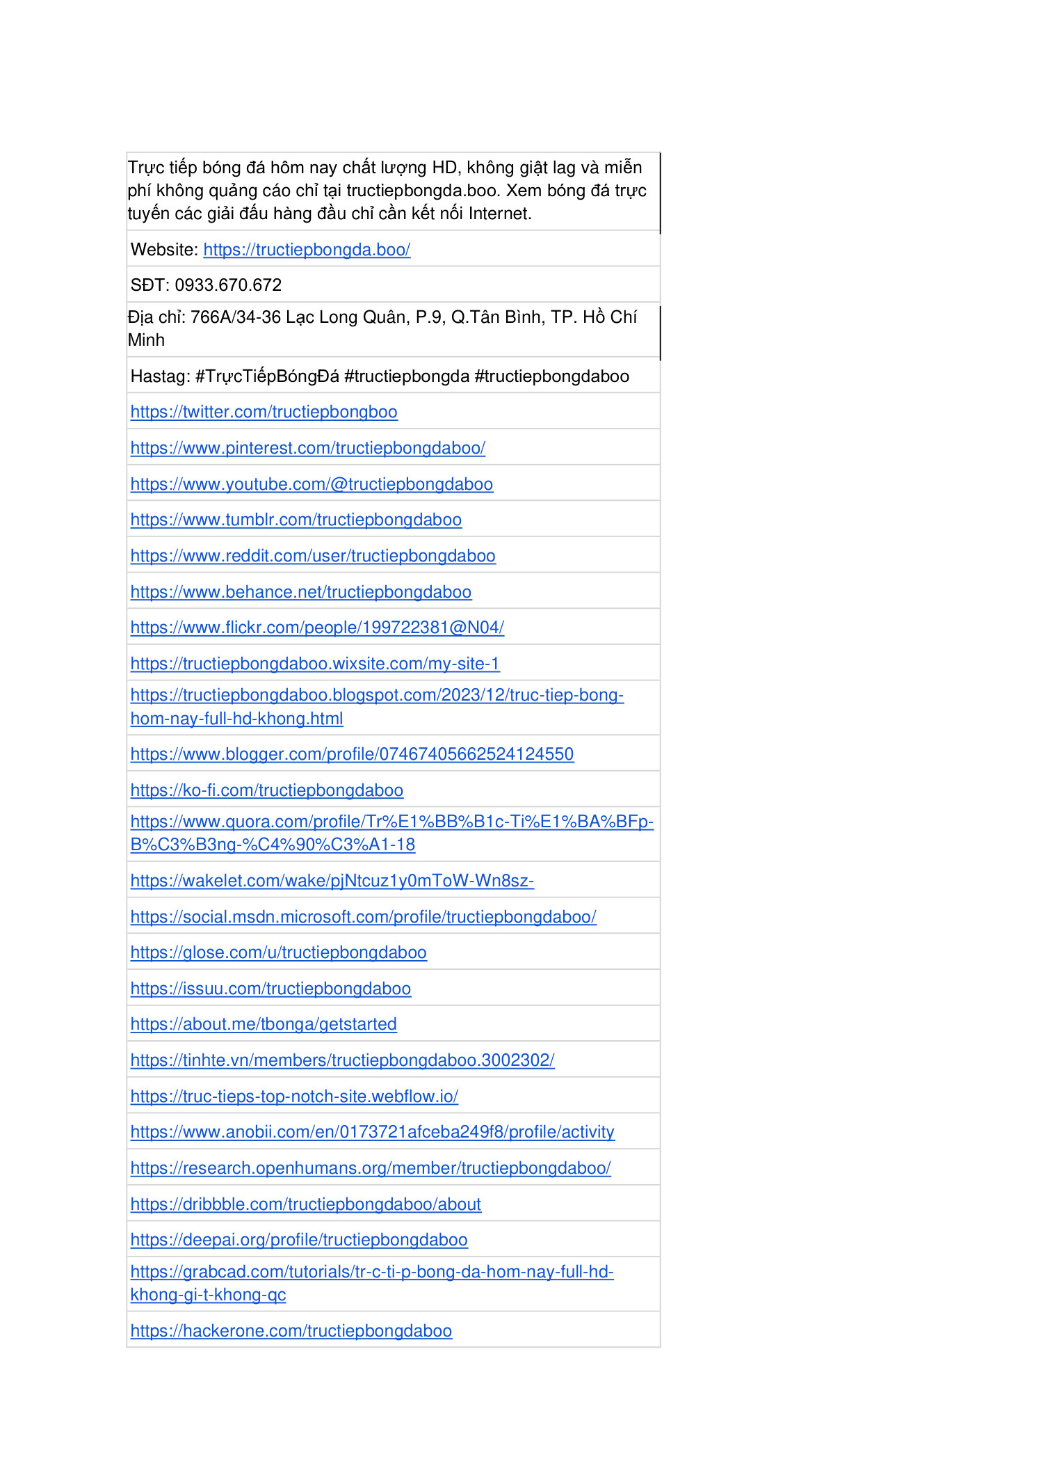The height and width of the screenshot is (1475, 1043).
Task: Open the Tumblr profile link
Action: (x=296, y=520)
